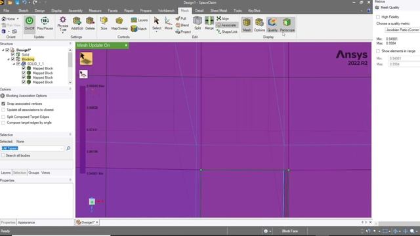Click the Add/Edit settings icon
This screenshot has height=236, width=420.
tap(77, 24)
